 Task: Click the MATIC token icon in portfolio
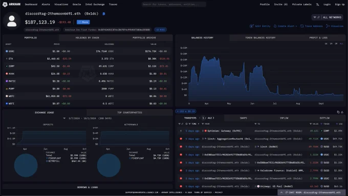point(7,81)
